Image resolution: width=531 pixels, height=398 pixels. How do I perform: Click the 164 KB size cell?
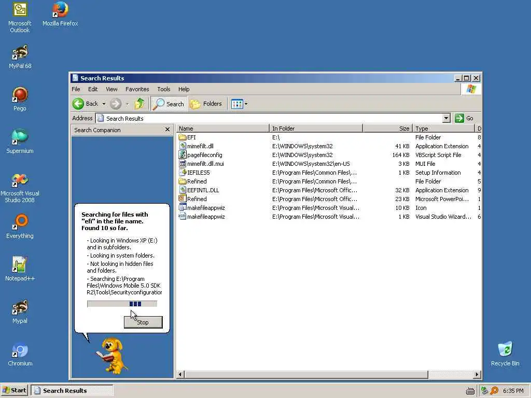[x=401, y=155]
